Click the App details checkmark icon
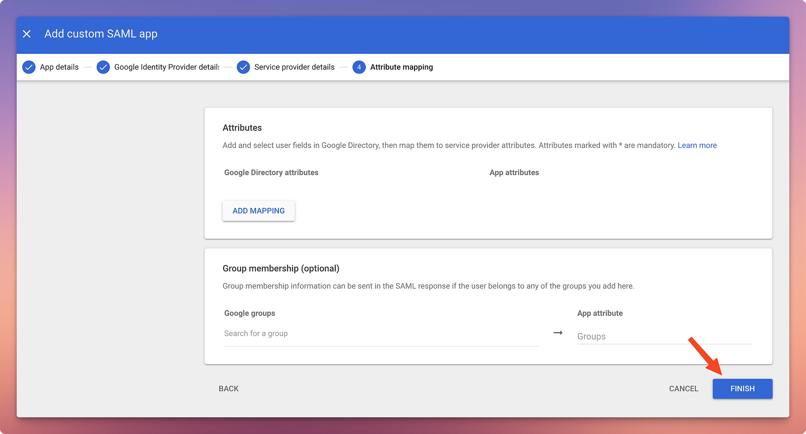Viewport: 806px width, 434px height. [29, 67]
